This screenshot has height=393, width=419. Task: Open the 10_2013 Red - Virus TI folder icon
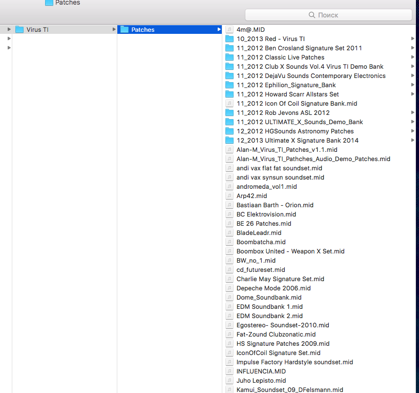(229, 39)
